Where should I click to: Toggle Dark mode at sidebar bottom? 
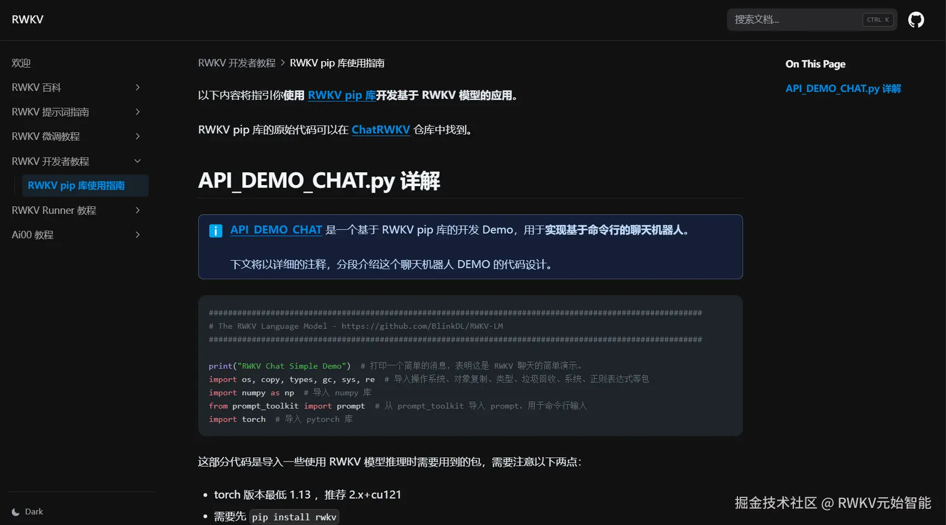(28, 511)
